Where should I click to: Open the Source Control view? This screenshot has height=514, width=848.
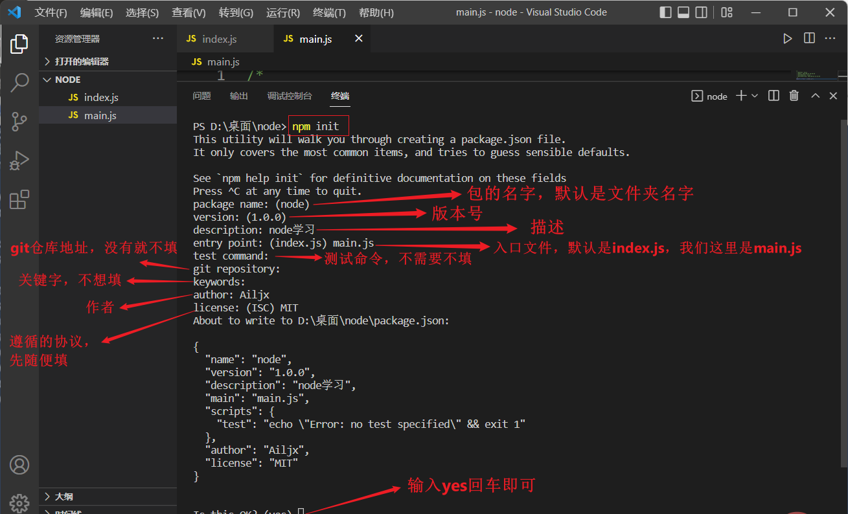19,121
